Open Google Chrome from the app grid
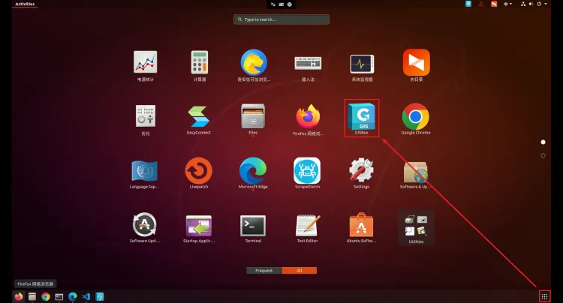 415,116
